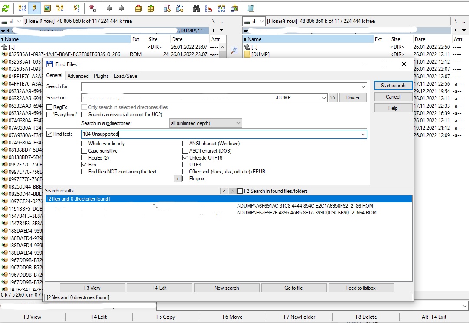Switch to the Advanced tab
This screenshot has height=323, width=469.
78,76
